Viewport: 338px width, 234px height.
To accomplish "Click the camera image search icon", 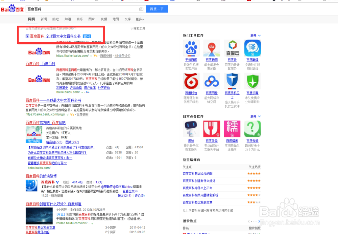I will pos(141,9).
